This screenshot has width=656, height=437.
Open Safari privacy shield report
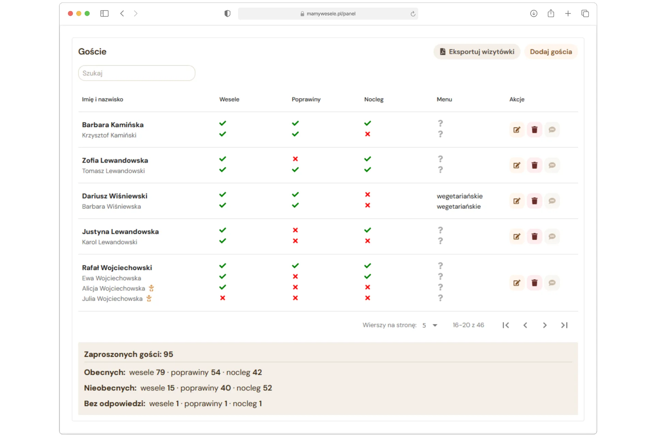pos(227,13)
